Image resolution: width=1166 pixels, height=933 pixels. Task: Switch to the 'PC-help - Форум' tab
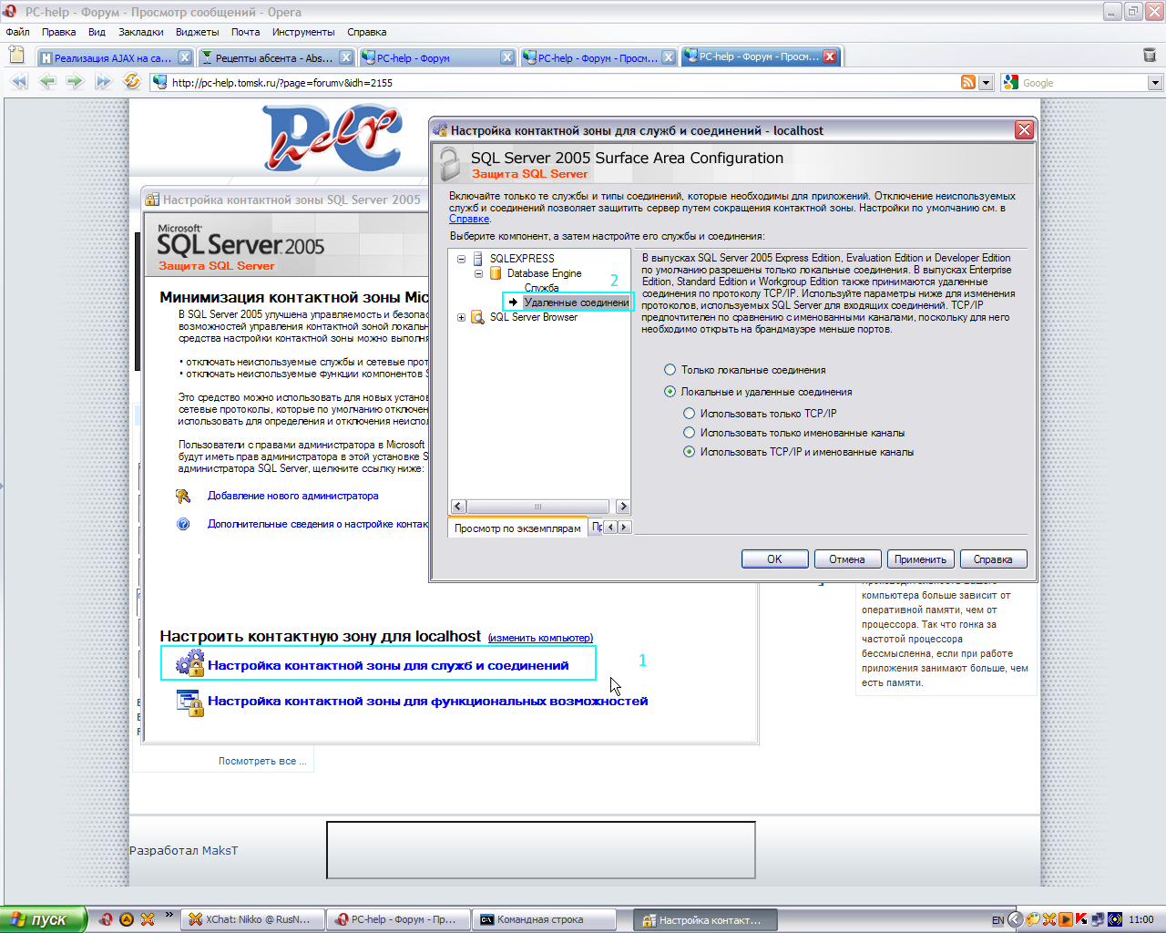437,57
